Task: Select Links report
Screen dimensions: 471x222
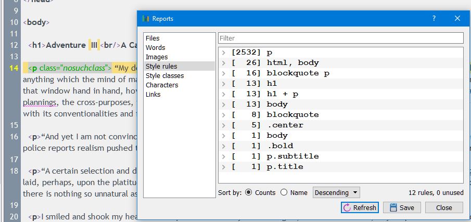Action: click(x=180, y=94)
